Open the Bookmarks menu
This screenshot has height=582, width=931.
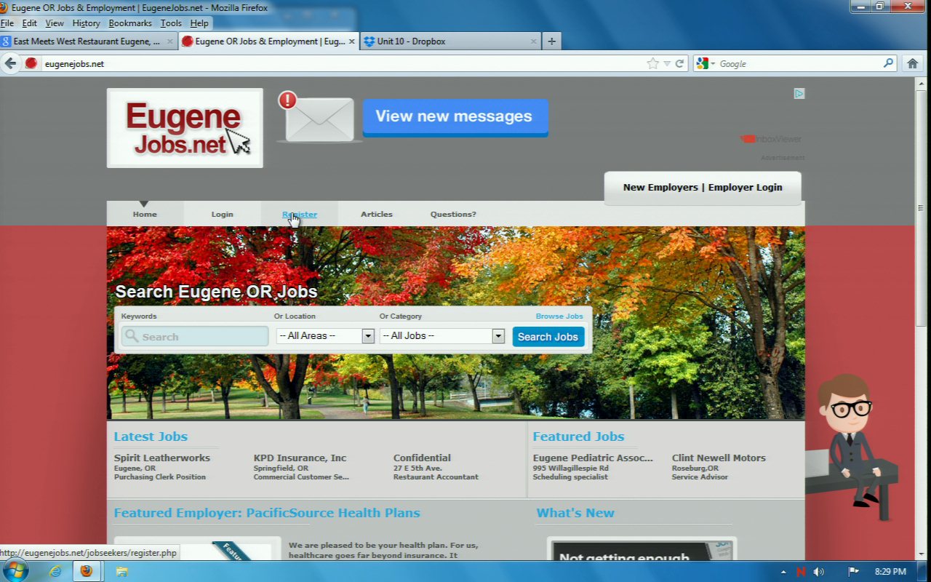pyautogui.click(x=130, y=23)
